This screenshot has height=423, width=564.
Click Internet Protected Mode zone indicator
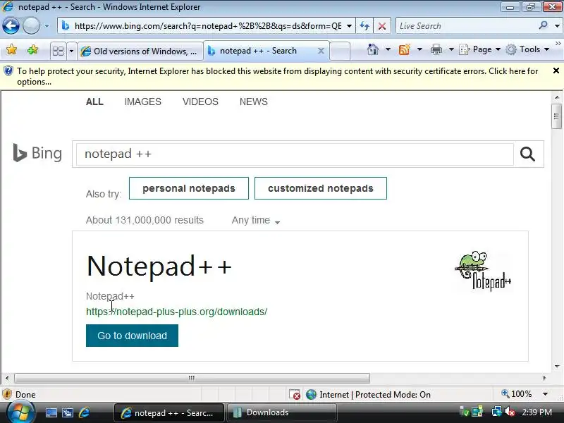(368, 395)
